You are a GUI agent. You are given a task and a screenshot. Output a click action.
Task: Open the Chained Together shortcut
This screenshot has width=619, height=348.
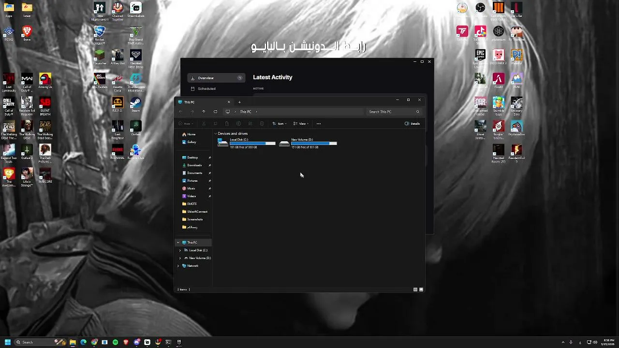point(118,12)
